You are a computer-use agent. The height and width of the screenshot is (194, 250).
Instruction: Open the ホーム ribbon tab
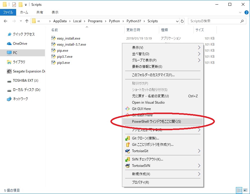click(24, 12)
